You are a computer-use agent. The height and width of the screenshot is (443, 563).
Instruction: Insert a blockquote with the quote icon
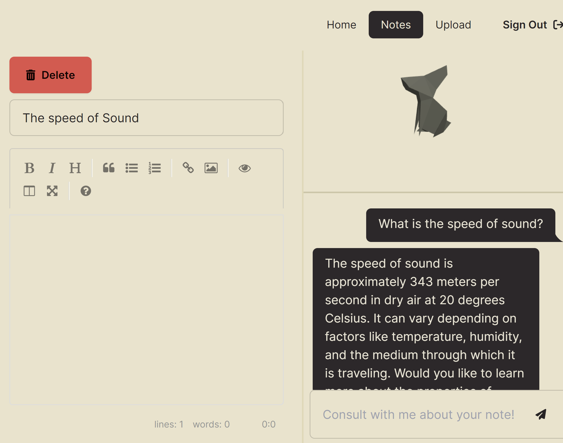coord(108,168)
